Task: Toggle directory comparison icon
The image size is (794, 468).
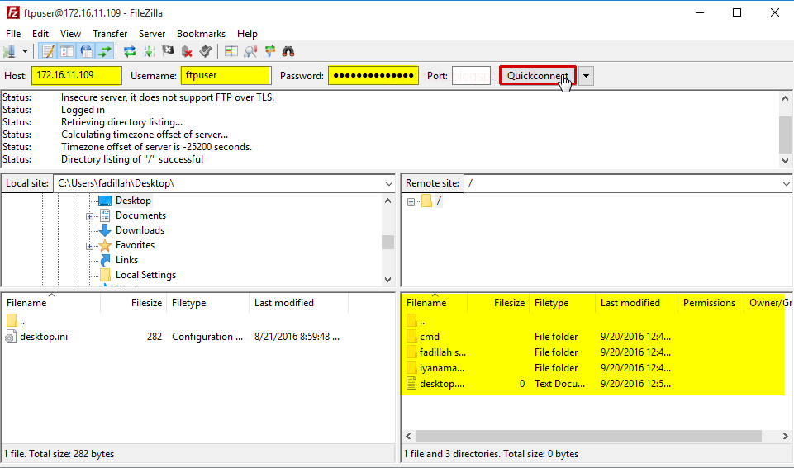Action: [250, 51]
